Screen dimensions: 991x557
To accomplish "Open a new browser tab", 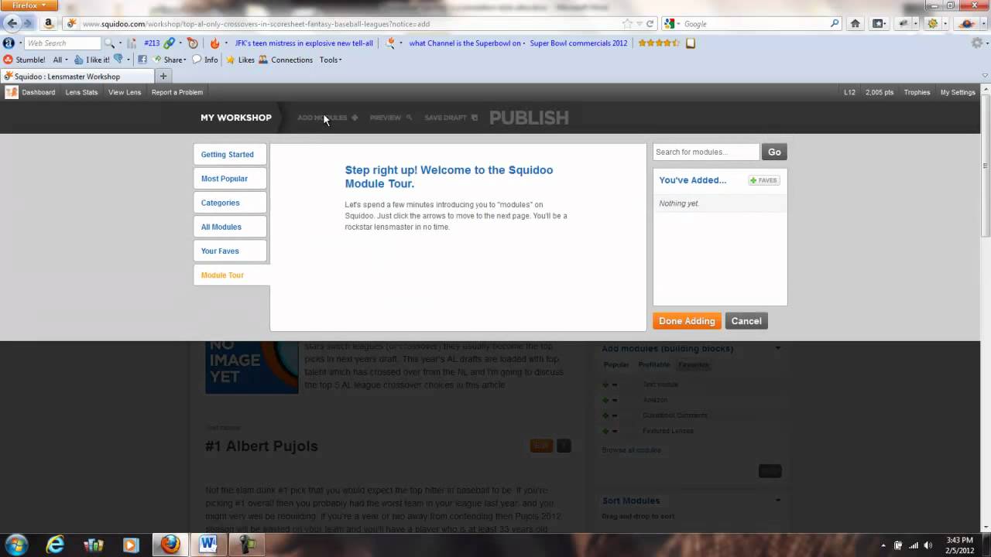I will [x=163, y=76].
